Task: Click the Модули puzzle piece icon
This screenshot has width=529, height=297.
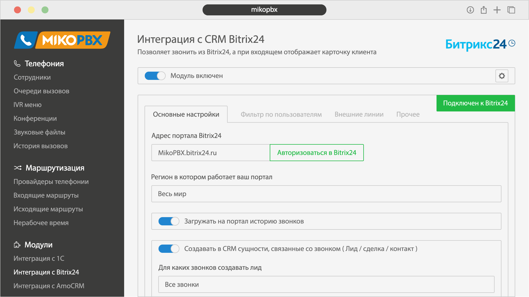Action: (x=17, y=245)
